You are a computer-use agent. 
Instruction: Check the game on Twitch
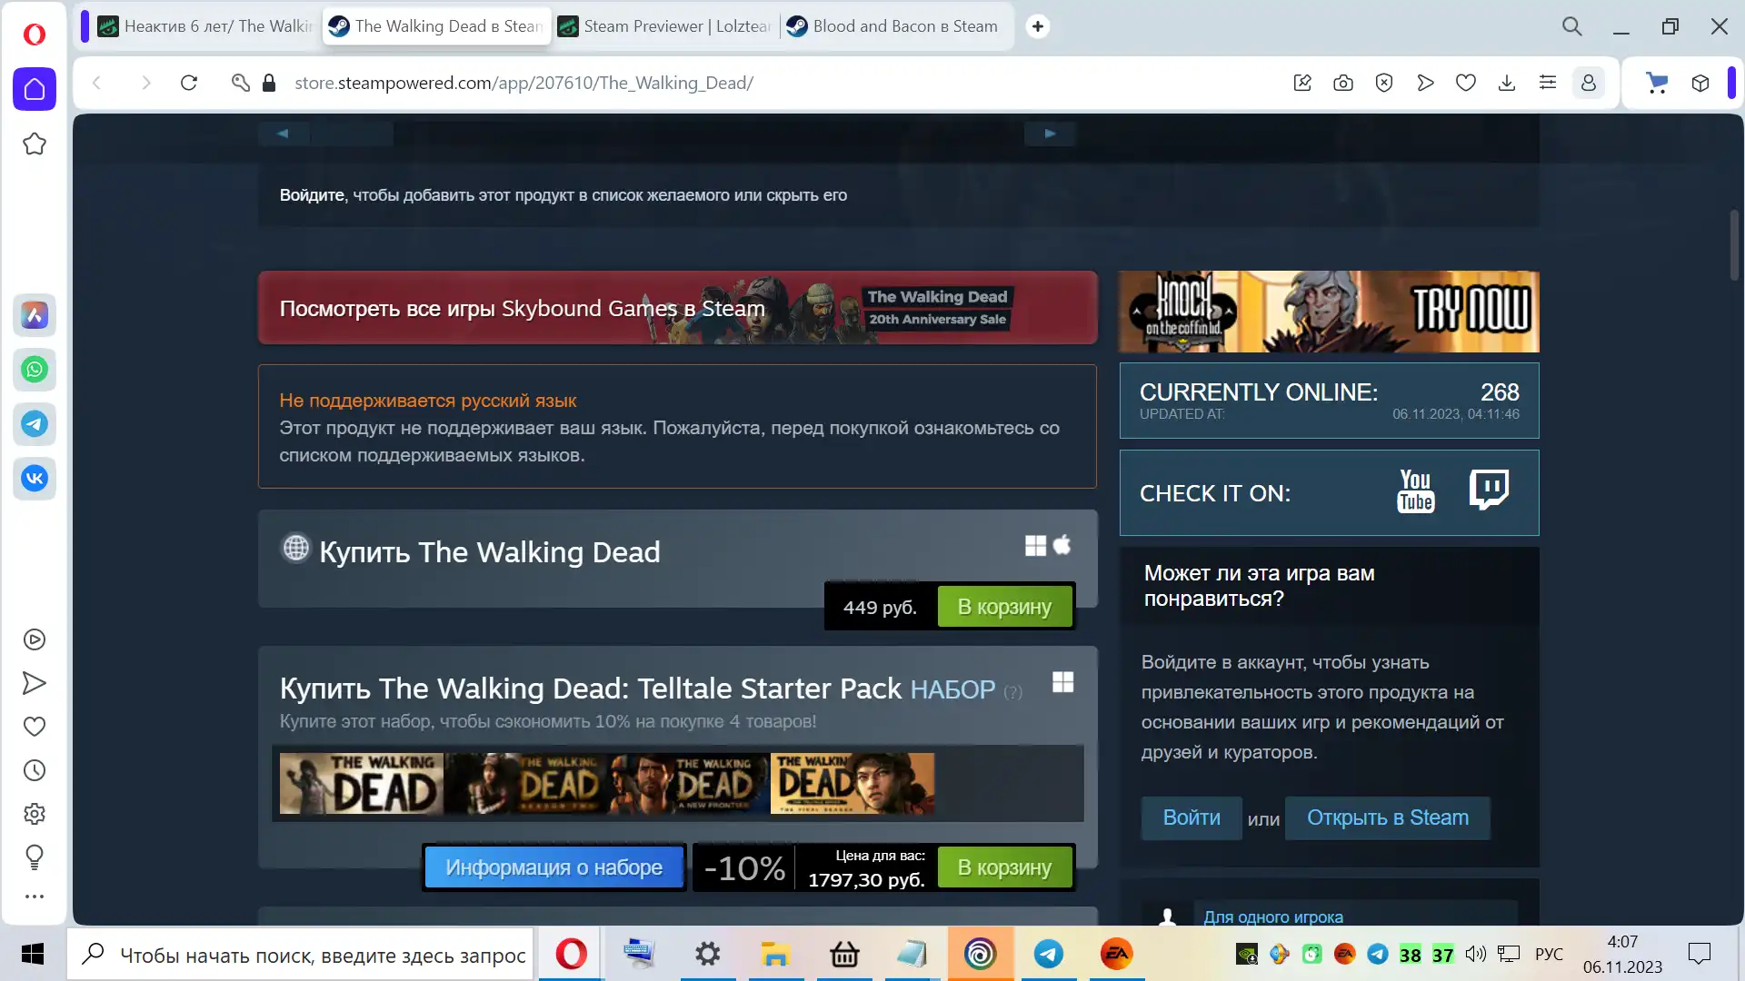pyautogui.click(x=1489, y=490)
